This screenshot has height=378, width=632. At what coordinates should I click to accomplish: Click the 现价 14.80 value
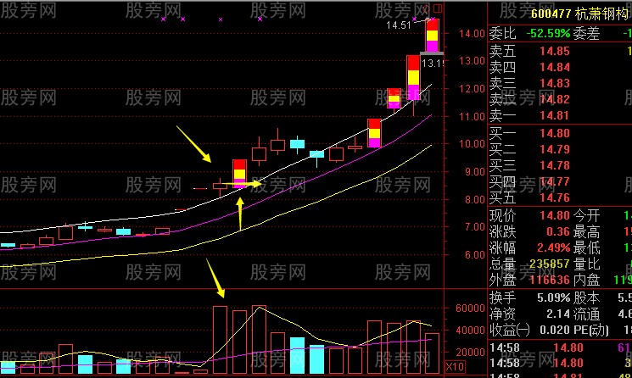point(555,215)
